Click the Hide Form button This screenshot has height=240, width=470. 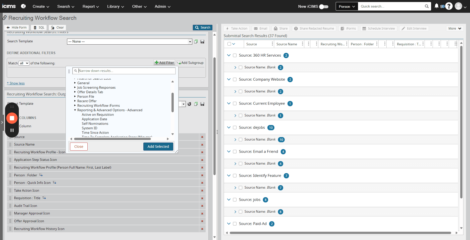click(17, 28)
